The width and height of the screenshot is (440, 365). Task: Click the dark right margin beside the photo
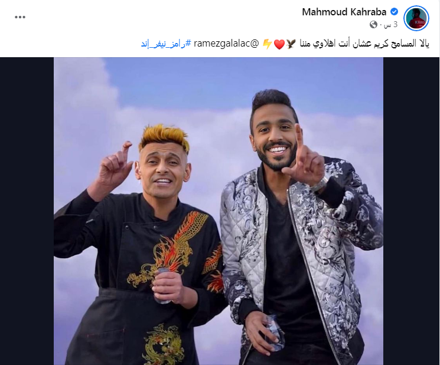(411, 211)
